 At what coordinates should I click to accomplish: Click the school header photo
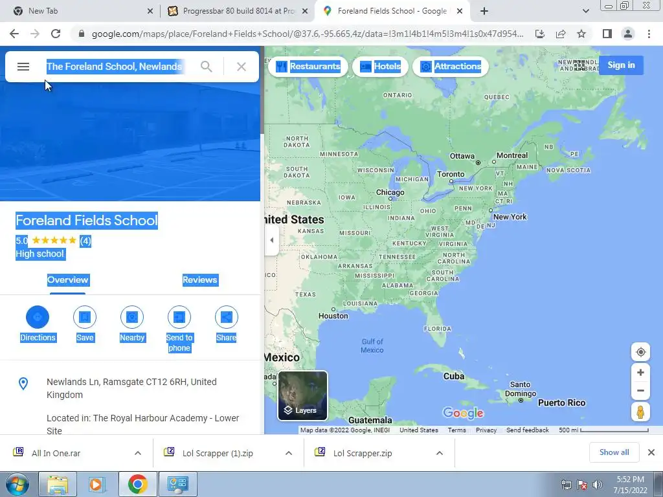129,142
